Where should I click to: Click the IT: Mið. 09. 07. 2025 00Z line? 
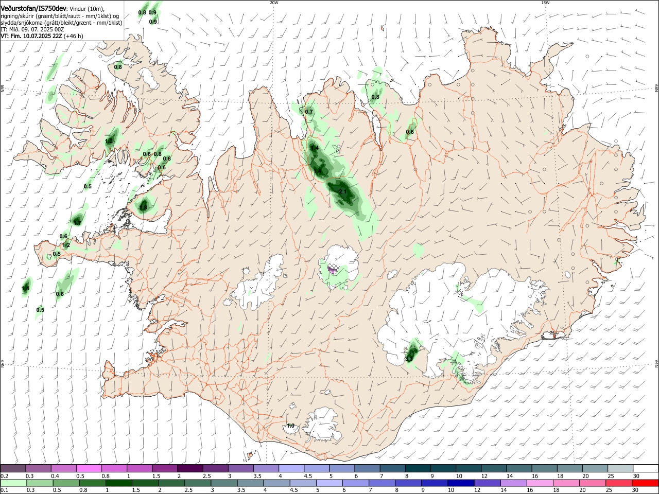pos(32,29)
